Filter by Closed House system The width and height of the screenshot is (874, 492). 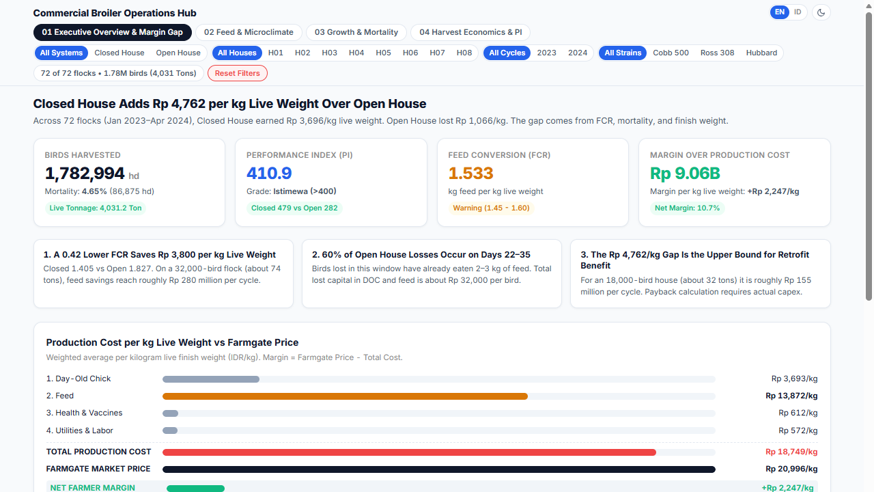[119, 53]
